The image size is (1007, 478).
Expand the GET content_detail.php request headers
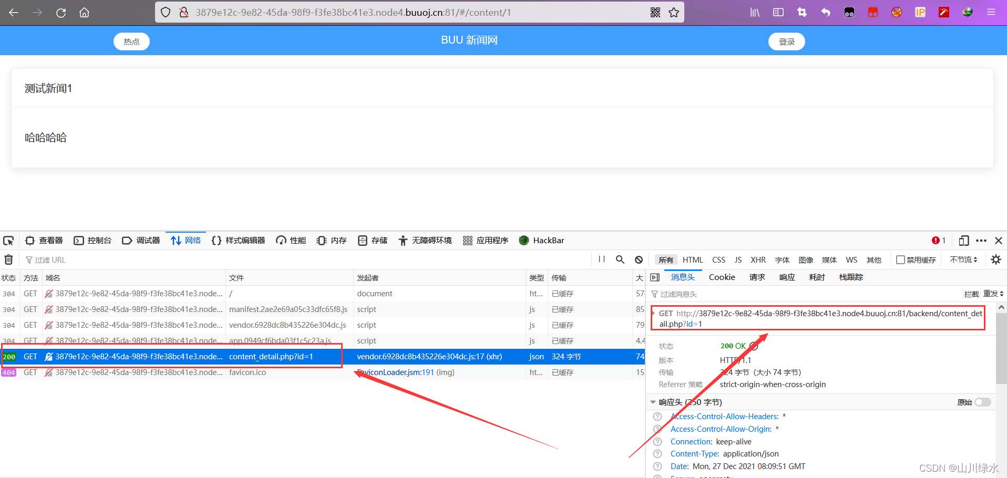(x=654, y=313)
